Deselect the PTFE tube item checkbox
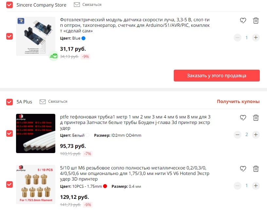Screen dimensions: 267x210 (9, 133)
